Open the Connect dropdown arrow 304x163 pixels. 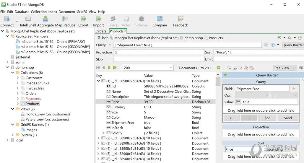click(17, 21)
